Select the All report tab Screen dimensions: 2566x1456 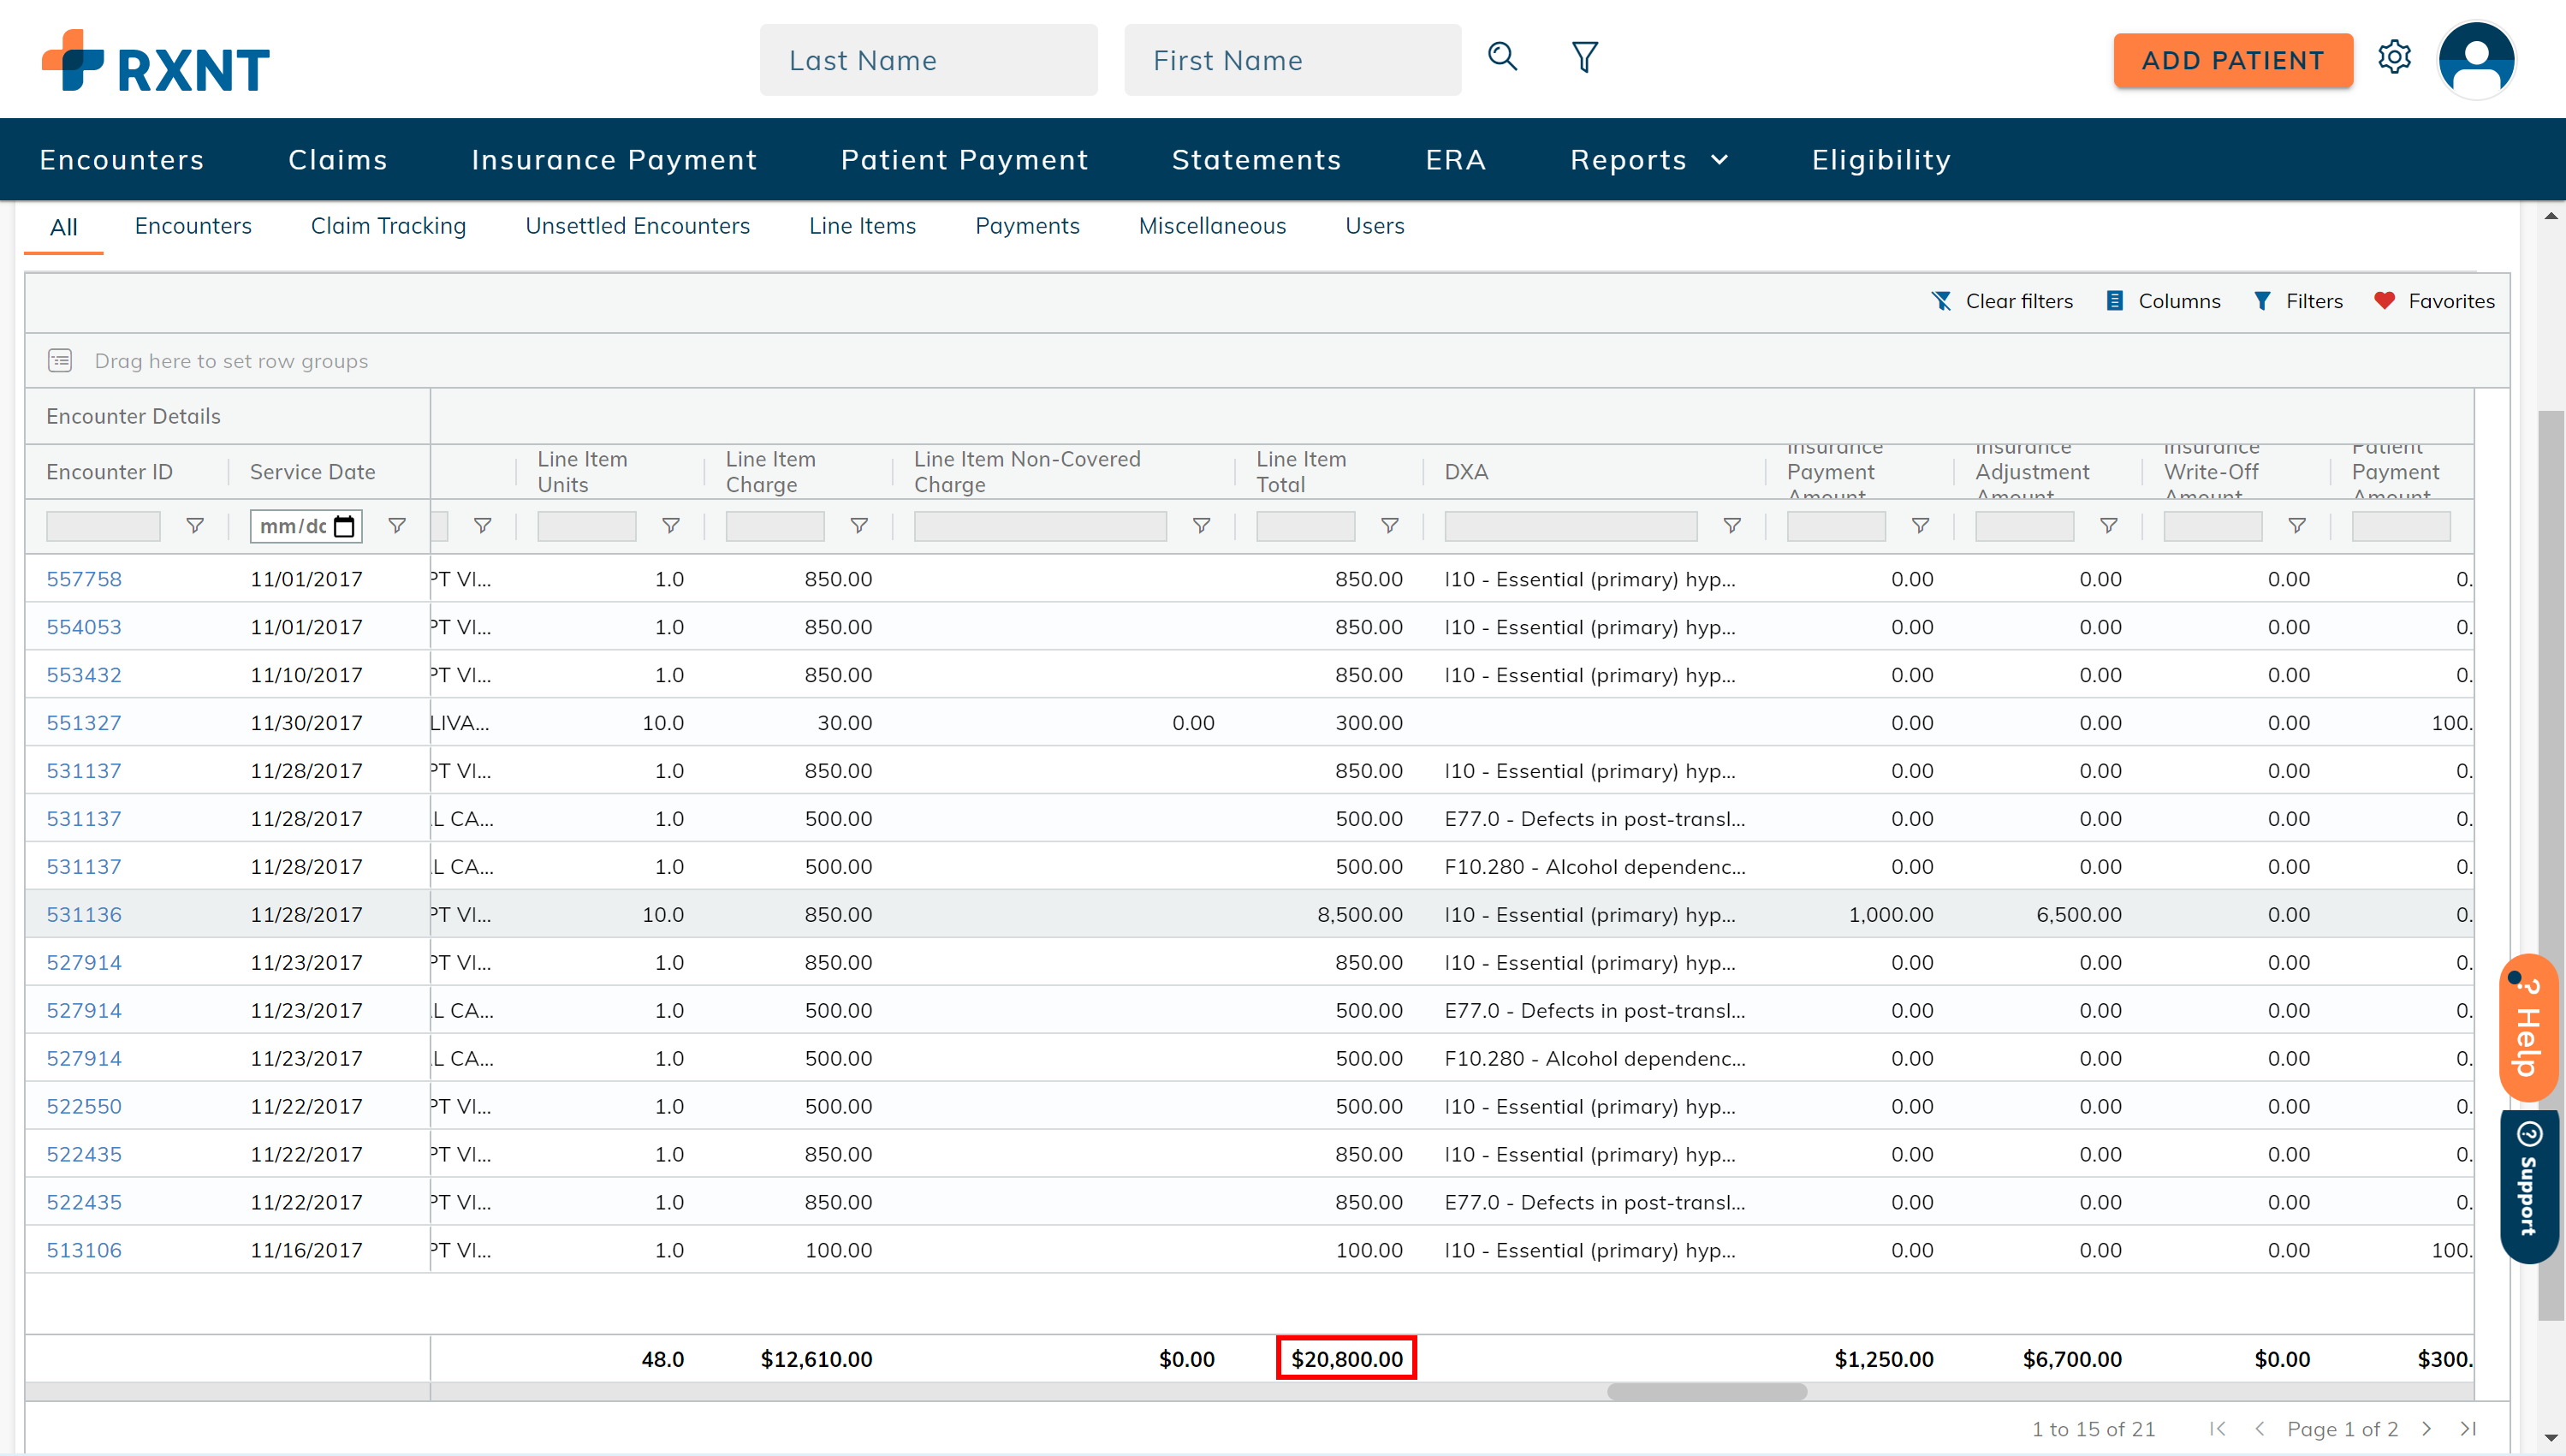(63, 227)
